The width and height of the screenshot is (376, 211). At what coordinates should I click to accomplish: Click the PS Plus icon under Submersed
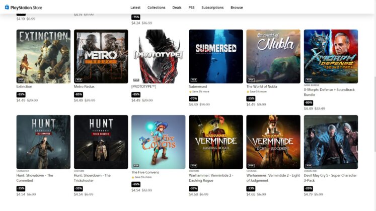point(190,91)
